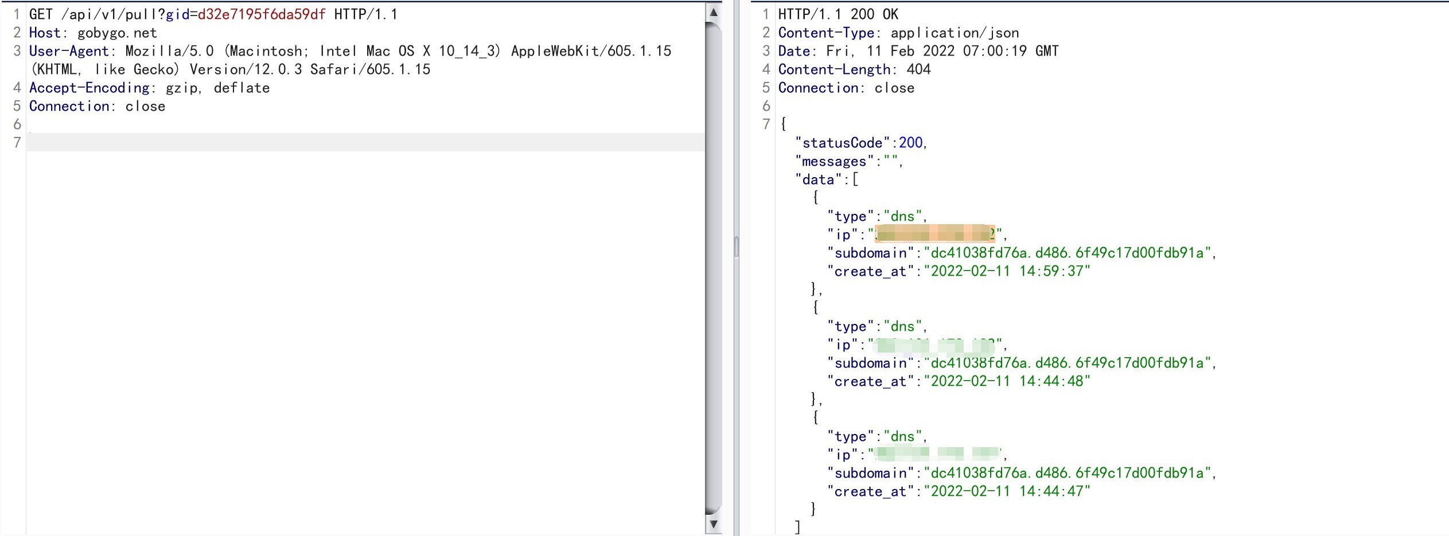Click the request pane vertical scrollbar track
Viewport: 1449px width, 536px height.
pyautogui.click(x=713, y=269)
